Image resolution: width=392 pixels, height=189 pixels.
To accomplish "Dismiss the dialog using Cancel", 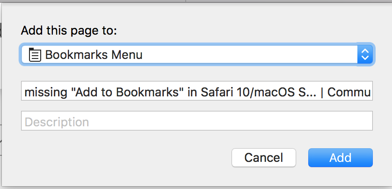I will (263, 158).
